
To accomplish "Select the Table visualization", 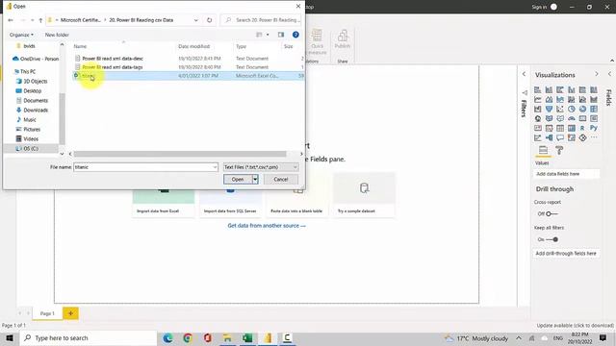I will tap(560, 128).
